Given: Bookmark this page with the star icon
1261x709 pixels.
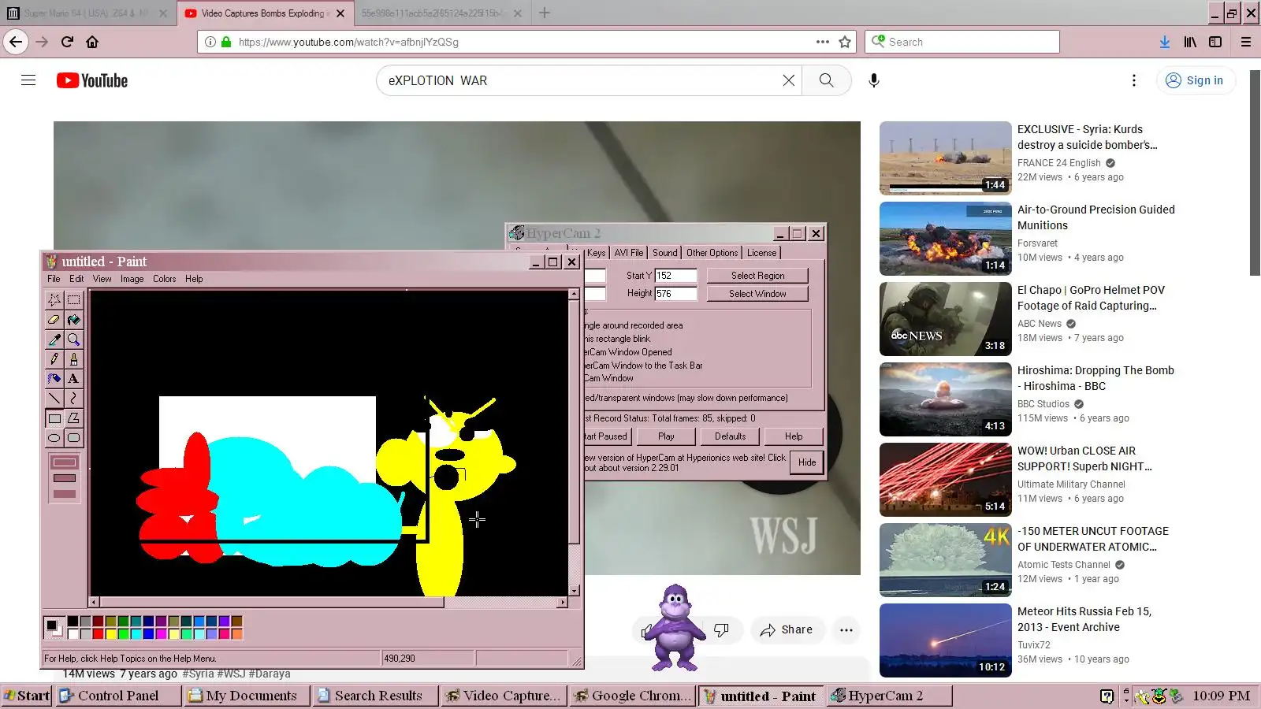Looking at the screenshot, I should [x=845, y=42].
